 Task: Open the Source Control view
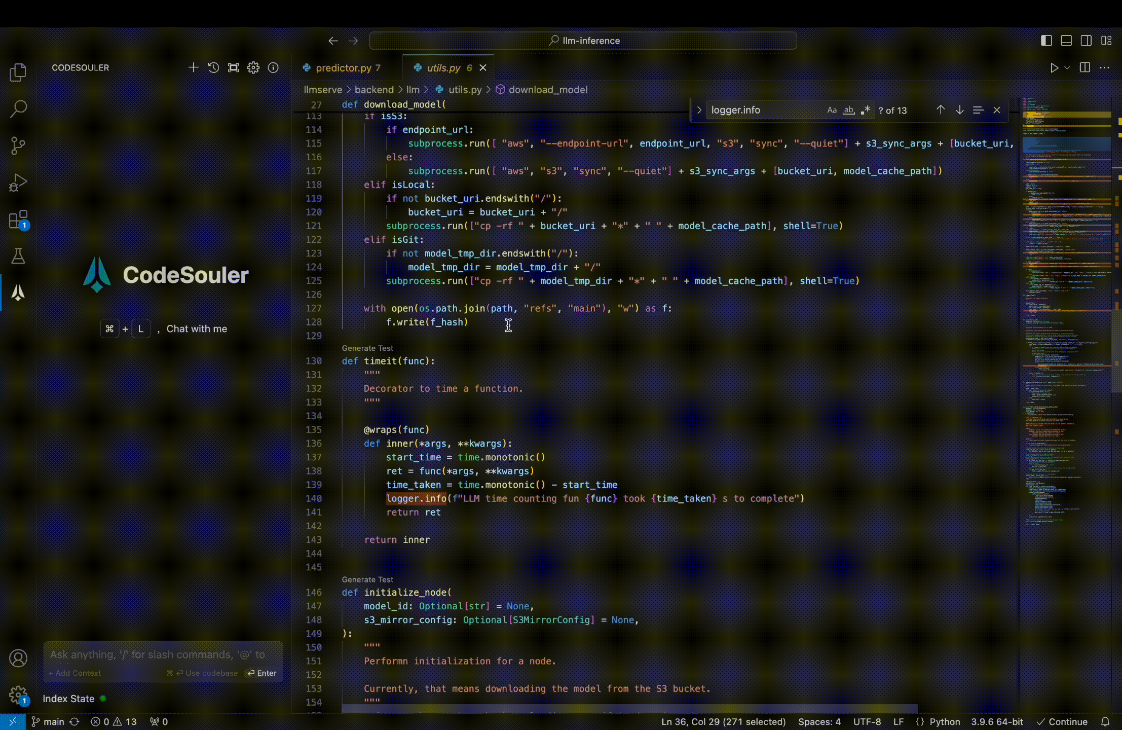coord(18,146)
